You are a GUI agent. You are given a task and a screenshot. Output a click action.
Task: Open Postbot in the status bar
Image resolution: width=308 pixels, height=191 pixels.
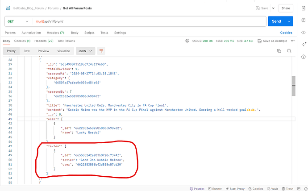[197, 188]
